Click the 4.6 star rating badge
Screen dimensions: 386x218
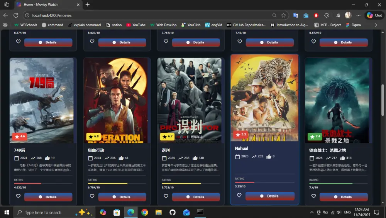pos(20,136)
